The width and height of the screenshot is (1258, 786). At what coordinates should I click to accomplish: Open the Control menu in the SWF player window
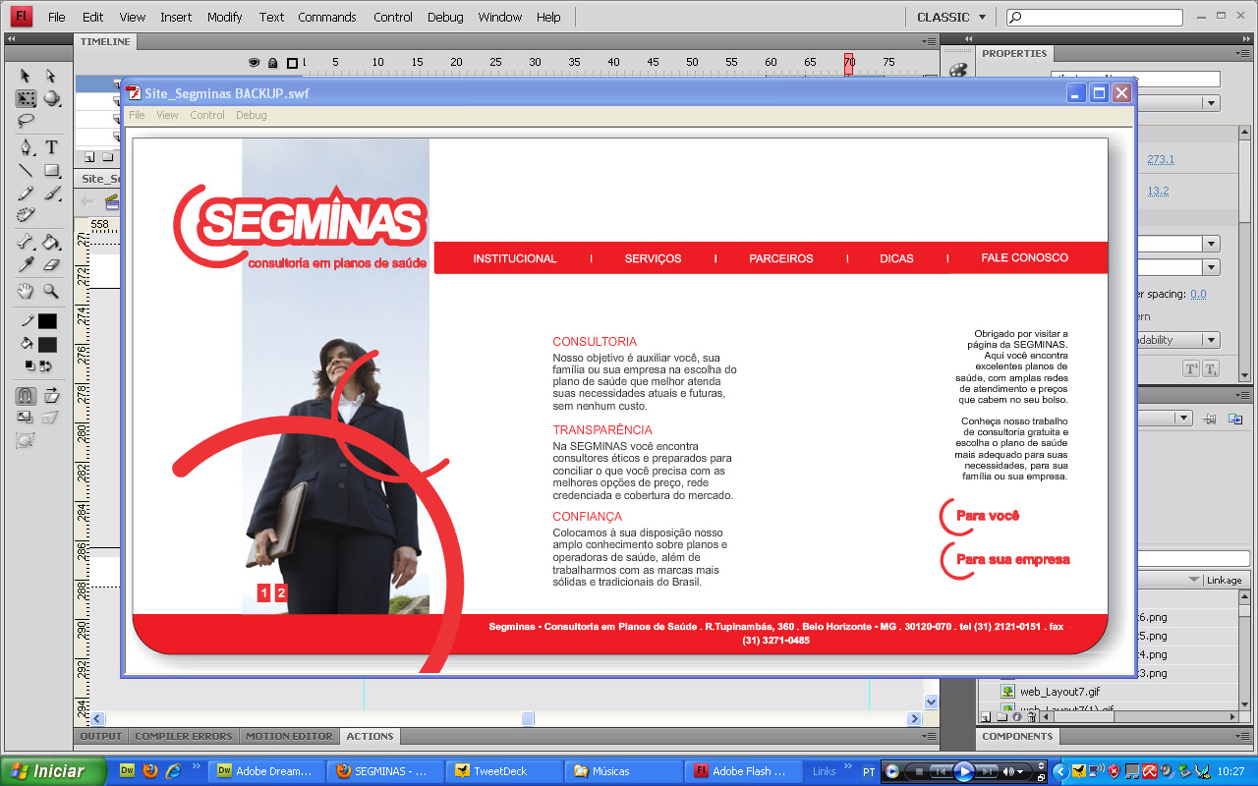(x=207, y=115)
